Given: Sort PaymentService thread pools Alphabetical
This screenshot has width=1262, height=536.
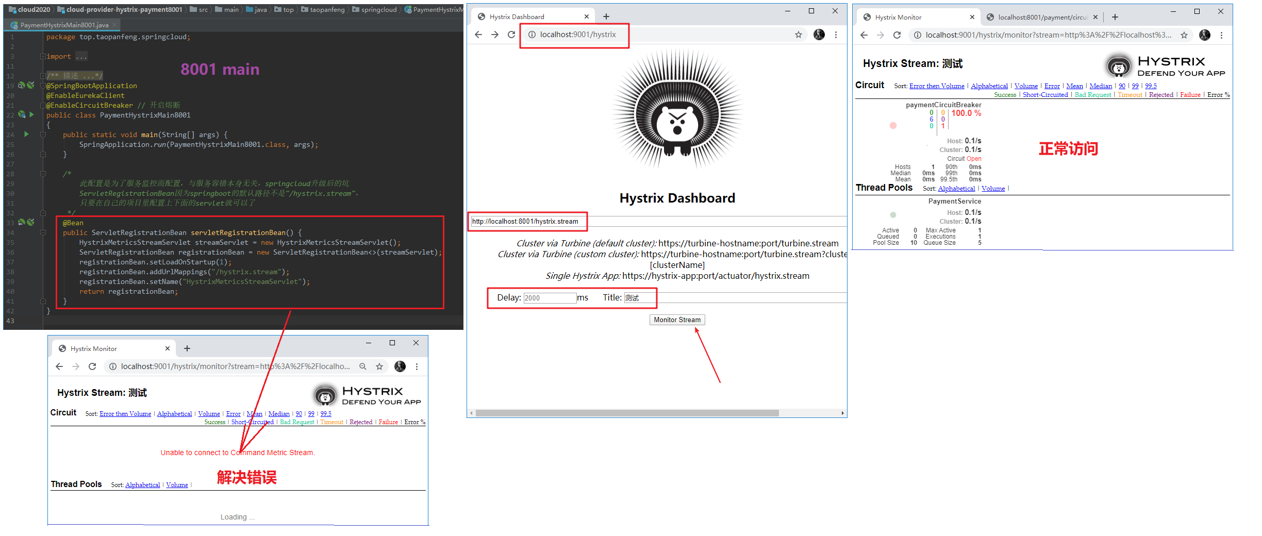Looking at the screenshot, I should tap(956, 188).
